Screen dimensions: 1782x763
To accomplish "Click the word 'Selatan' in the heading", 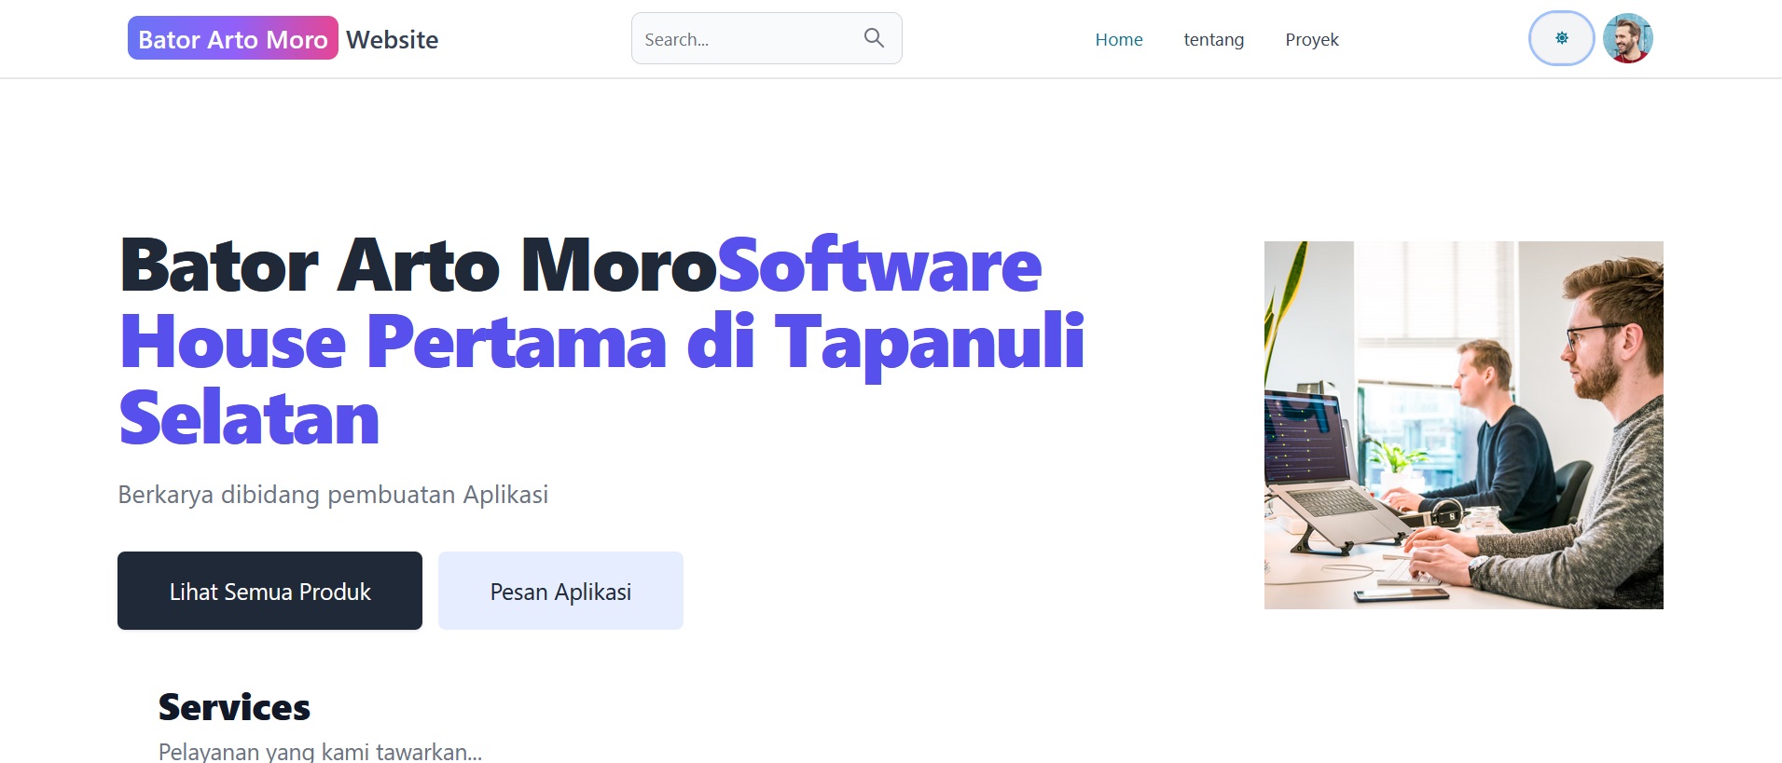I will coord(249,419).
